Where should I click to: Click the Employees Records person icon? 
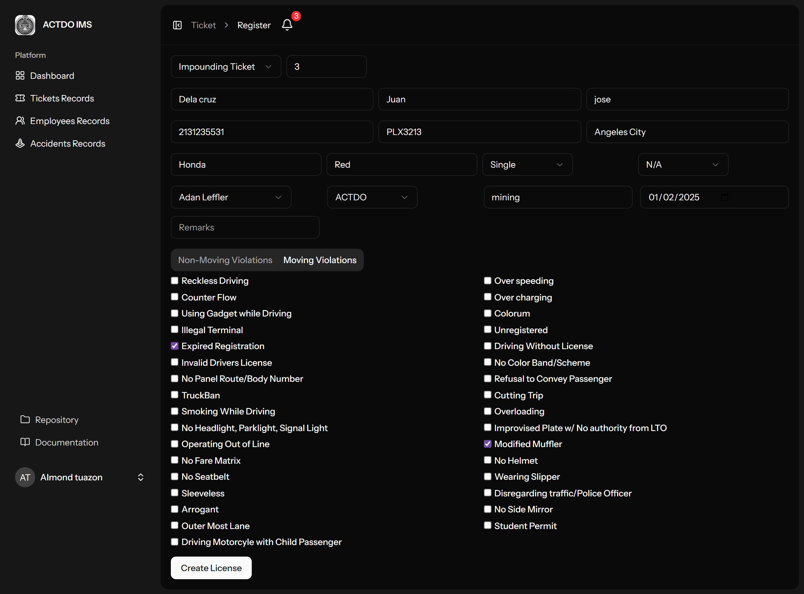coord(20,121)
